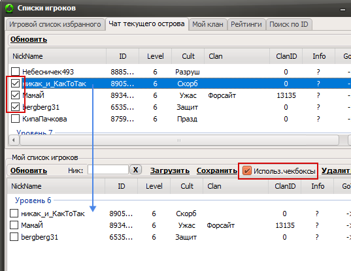
Task: Check никак_и_КакТоТак in my player list
Action: tap(14, 214)
